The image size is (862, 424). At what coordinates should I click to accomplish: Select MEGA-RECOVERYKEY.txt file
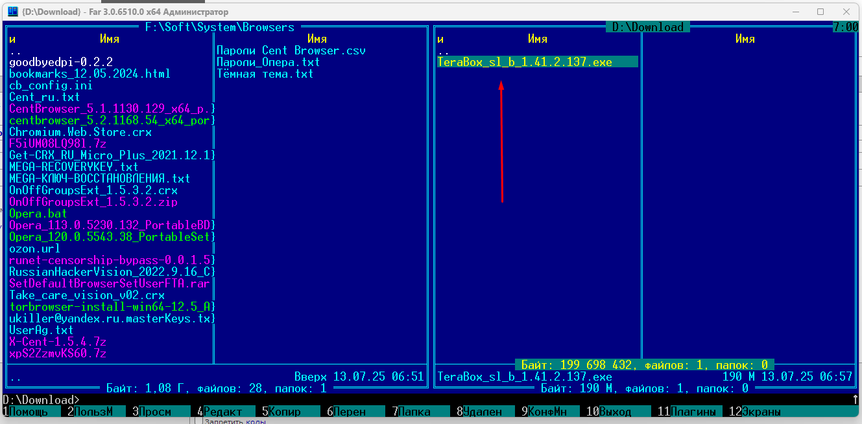pyautogui.click(x=74, y=167)
